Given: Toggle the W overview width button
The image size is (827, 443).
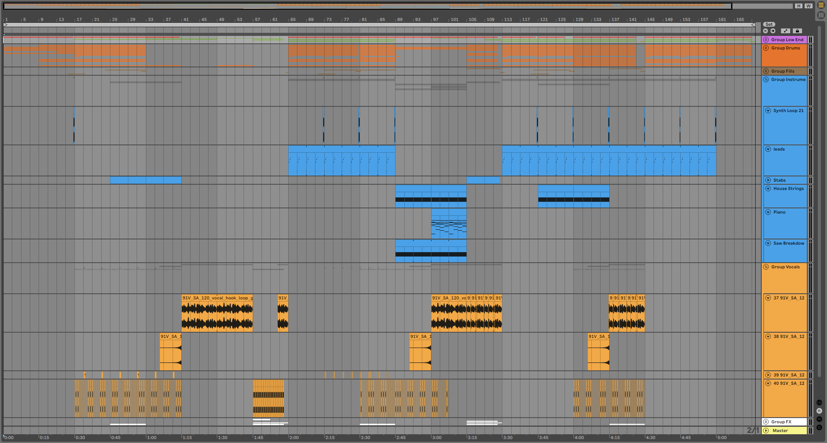Looking at the screenshot, I should point(809,6).
